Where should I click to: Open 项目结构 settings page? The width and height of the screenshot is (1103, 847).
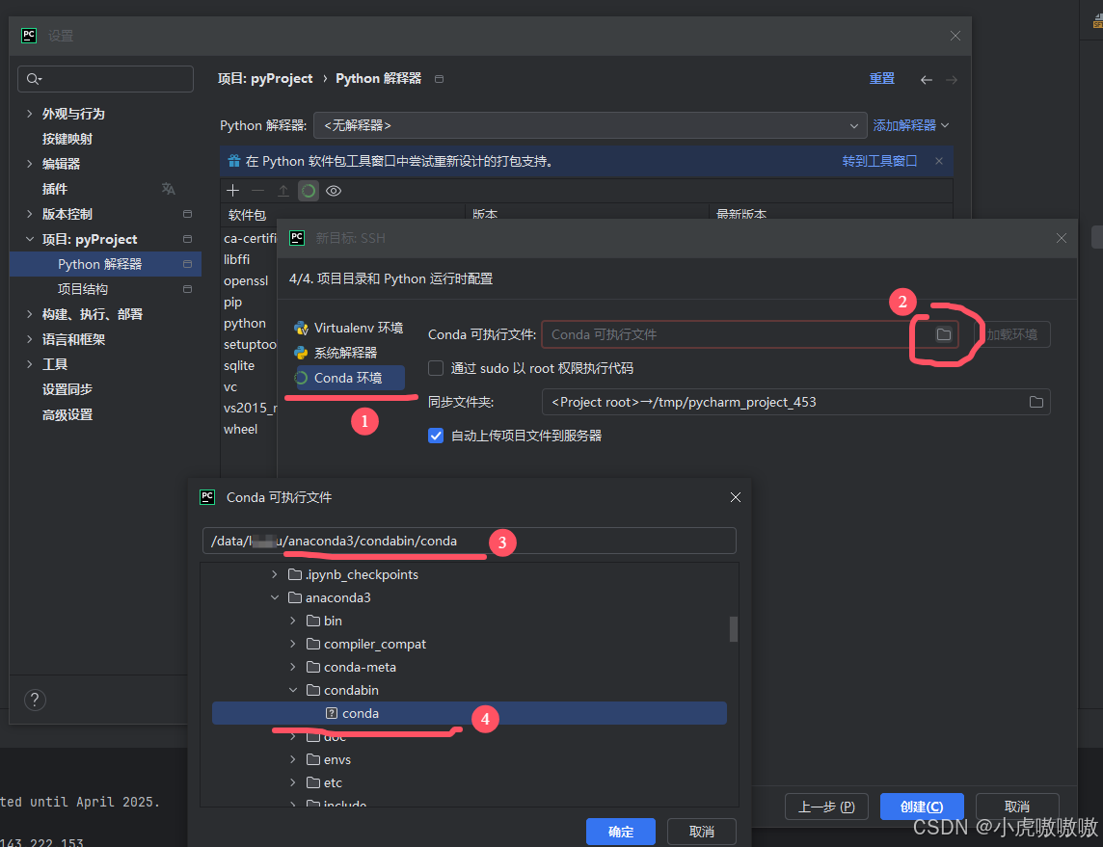click(x=83, y=289)
